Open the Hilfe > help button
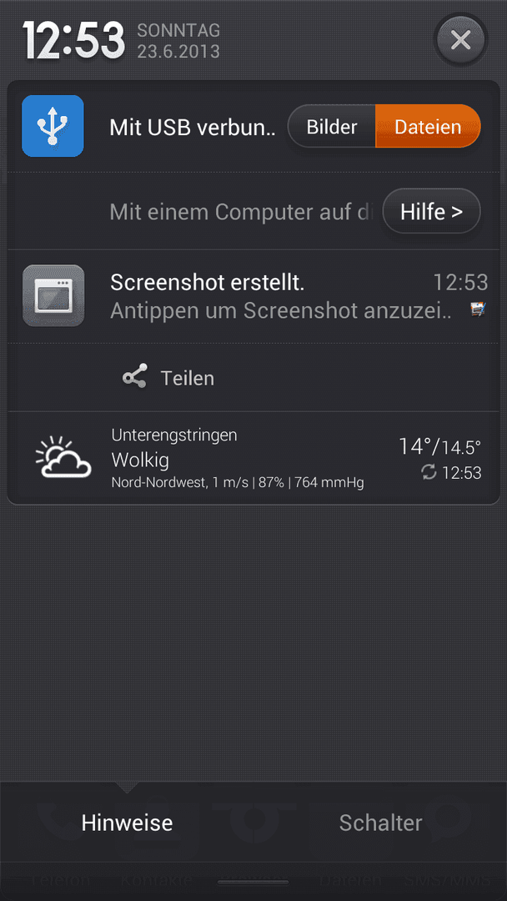 (x=432, y=211)
